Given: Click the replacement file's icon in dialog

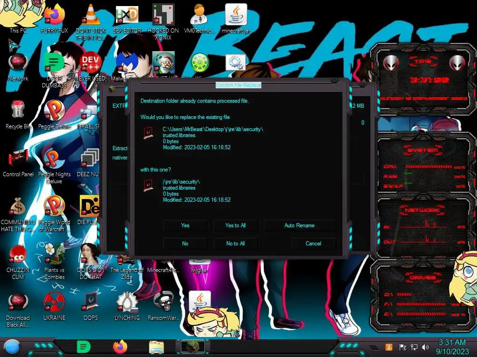Looking at the screenshot, I should click(x=148, y=185).
